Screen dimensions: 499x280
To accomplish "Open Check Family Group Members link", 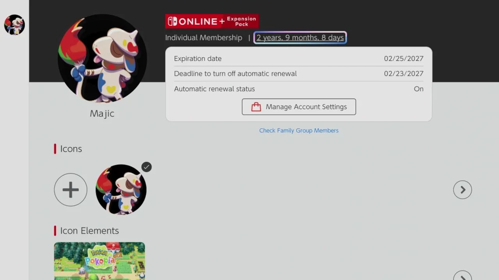I will [299, 131].
